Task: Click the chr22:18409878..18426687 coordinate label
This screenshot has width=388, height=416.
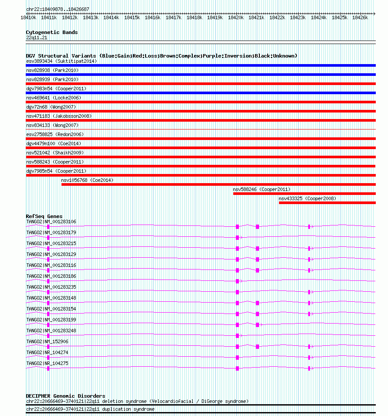Action: [58, 9]
